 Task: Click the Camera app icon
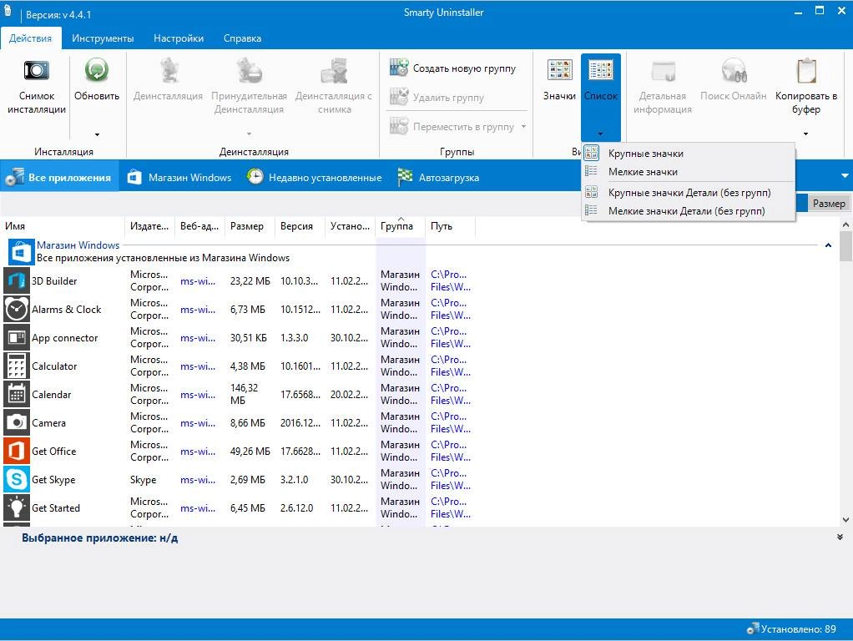pyautogui.click(x=17, y=422)
